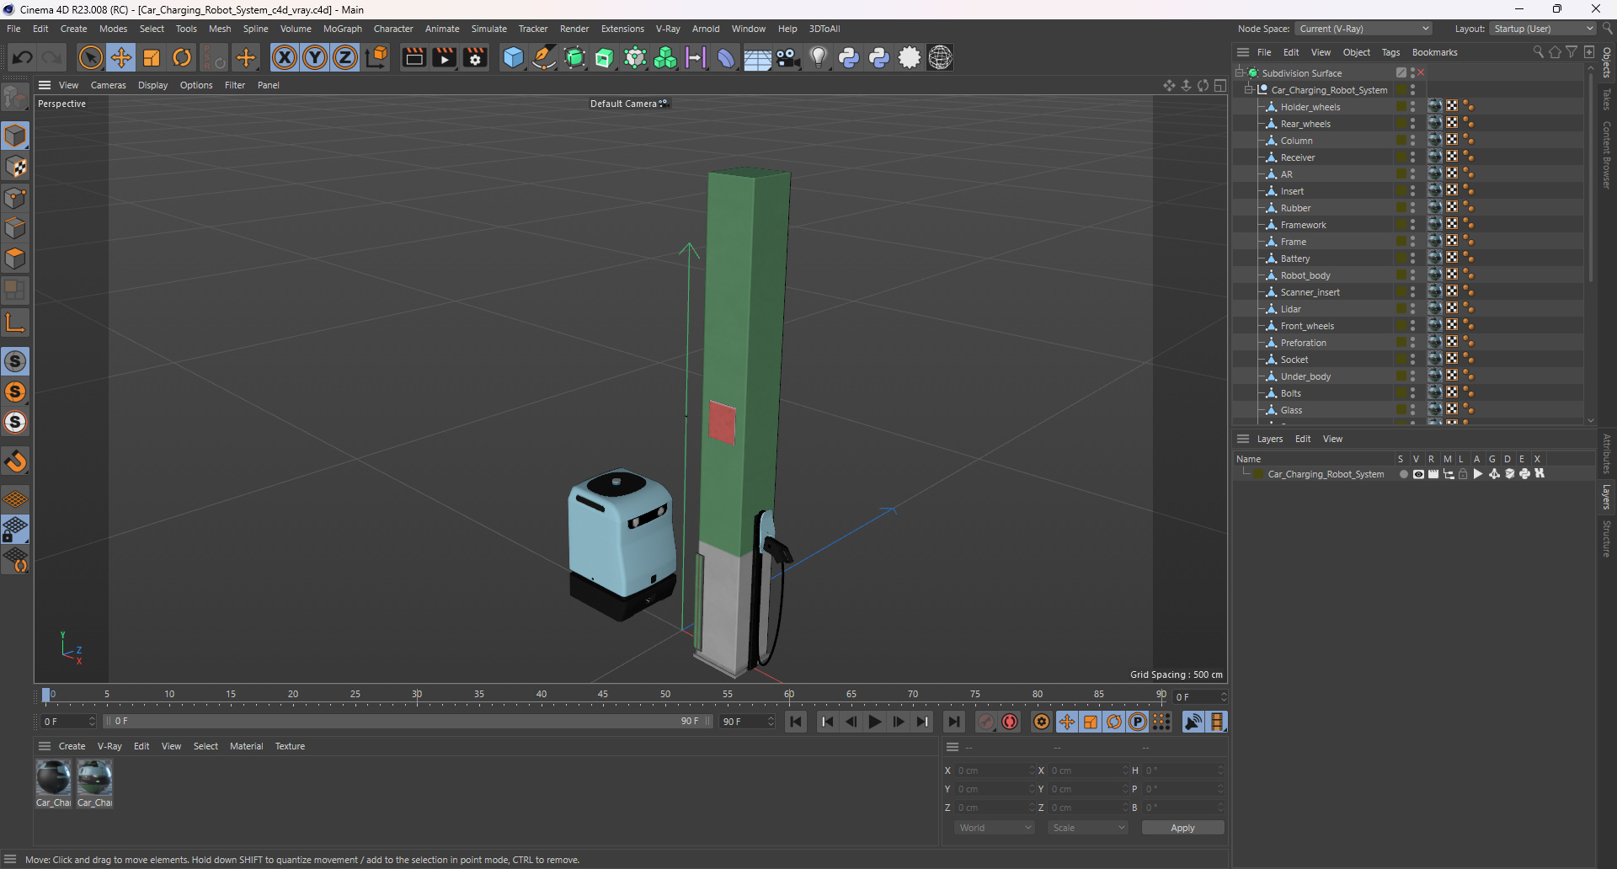This screenshot has height=869, width=1617.
Task: Select the Scale tool
Action: click(x=152, y=57)
